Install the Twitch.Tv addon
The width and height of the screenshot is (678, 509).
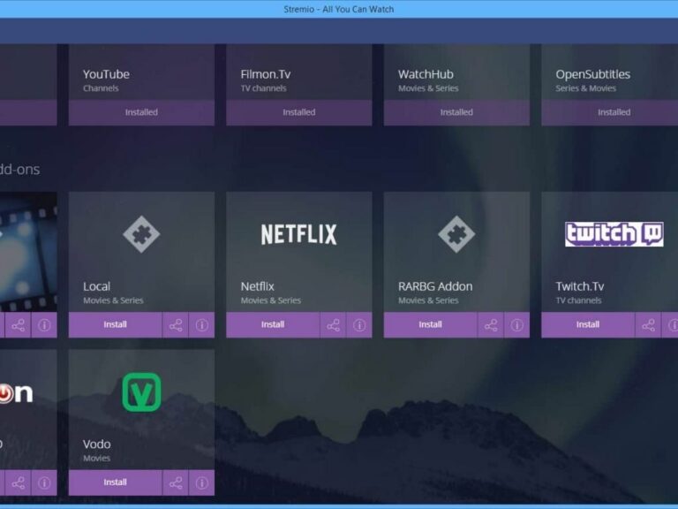pos(587,324)
